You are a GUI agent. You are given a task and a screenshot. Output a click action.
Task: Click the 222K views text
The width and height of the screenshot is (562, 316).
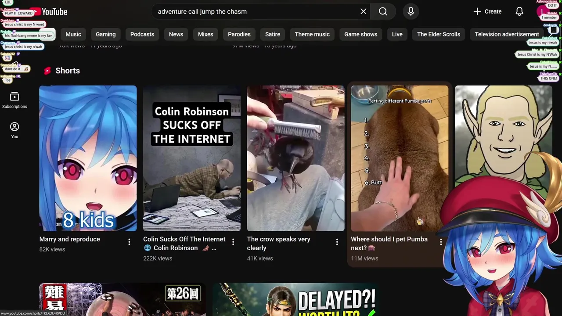click(158, 259)
